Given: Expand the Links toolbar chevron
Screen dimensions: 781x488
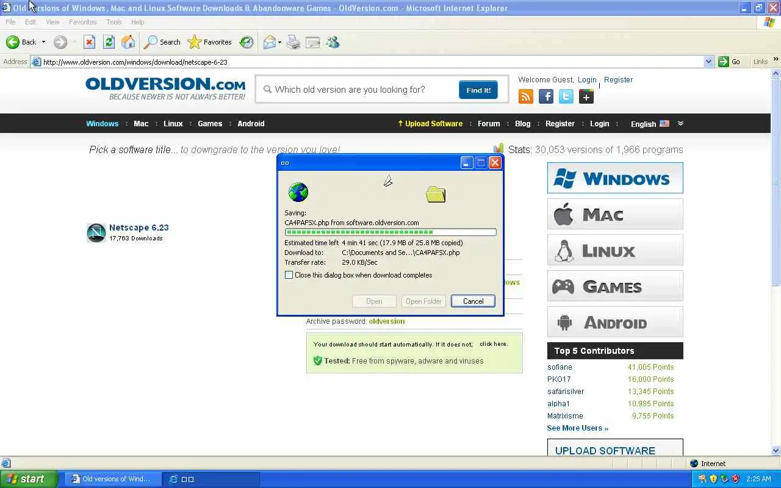Looking at the screenshot, I should [x=776, y=60].
